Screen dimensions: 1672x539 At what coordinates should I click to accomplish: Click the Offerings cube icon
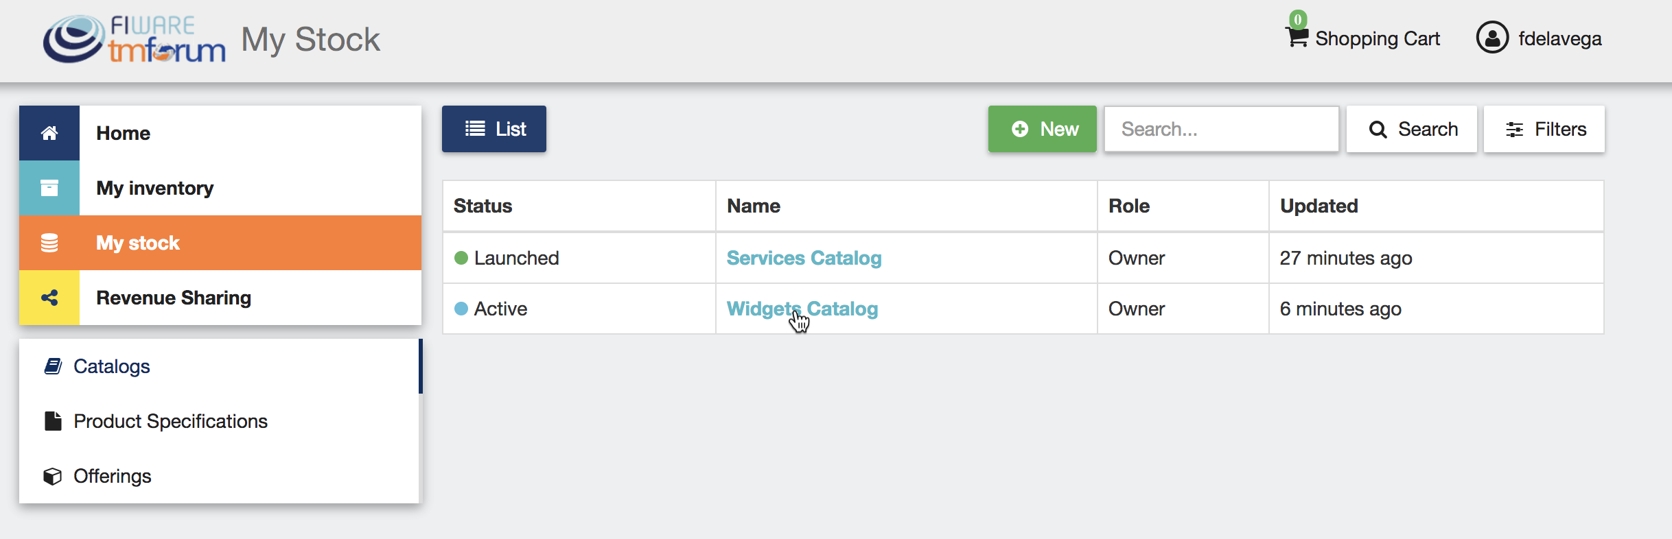[53, 476]
